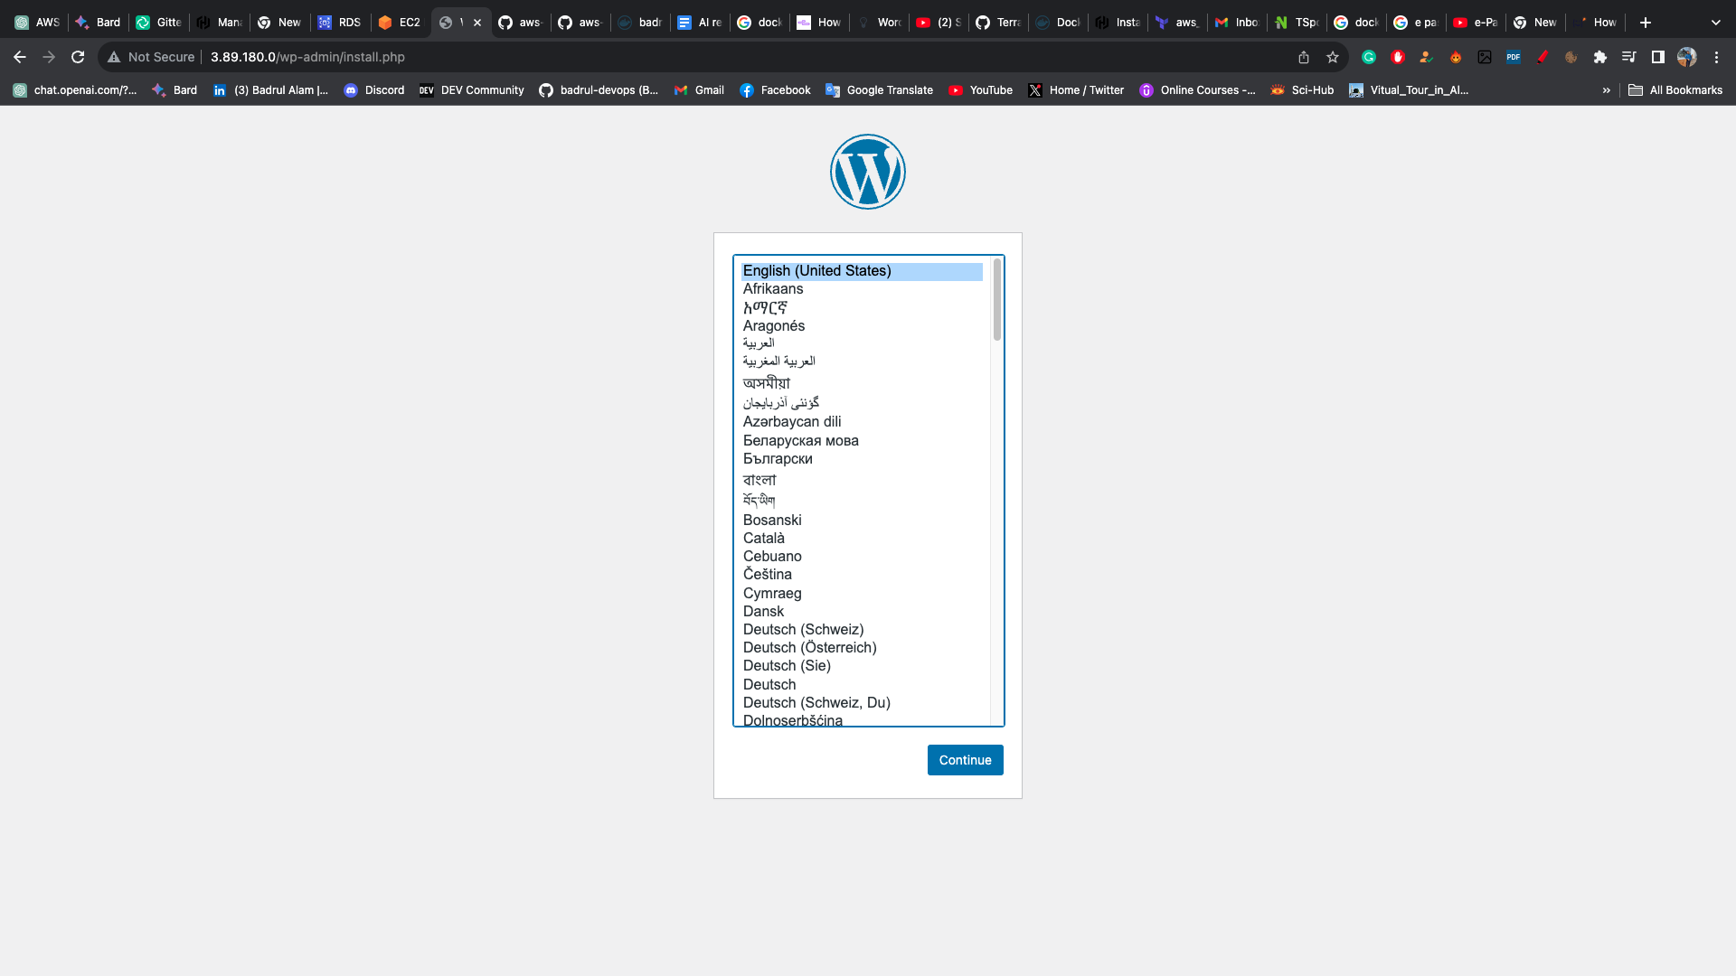Viewport: 1736px width, 976px height.
Task: Switch to the e-Pa YouTube tab
Action: [x=1476, y=23]
